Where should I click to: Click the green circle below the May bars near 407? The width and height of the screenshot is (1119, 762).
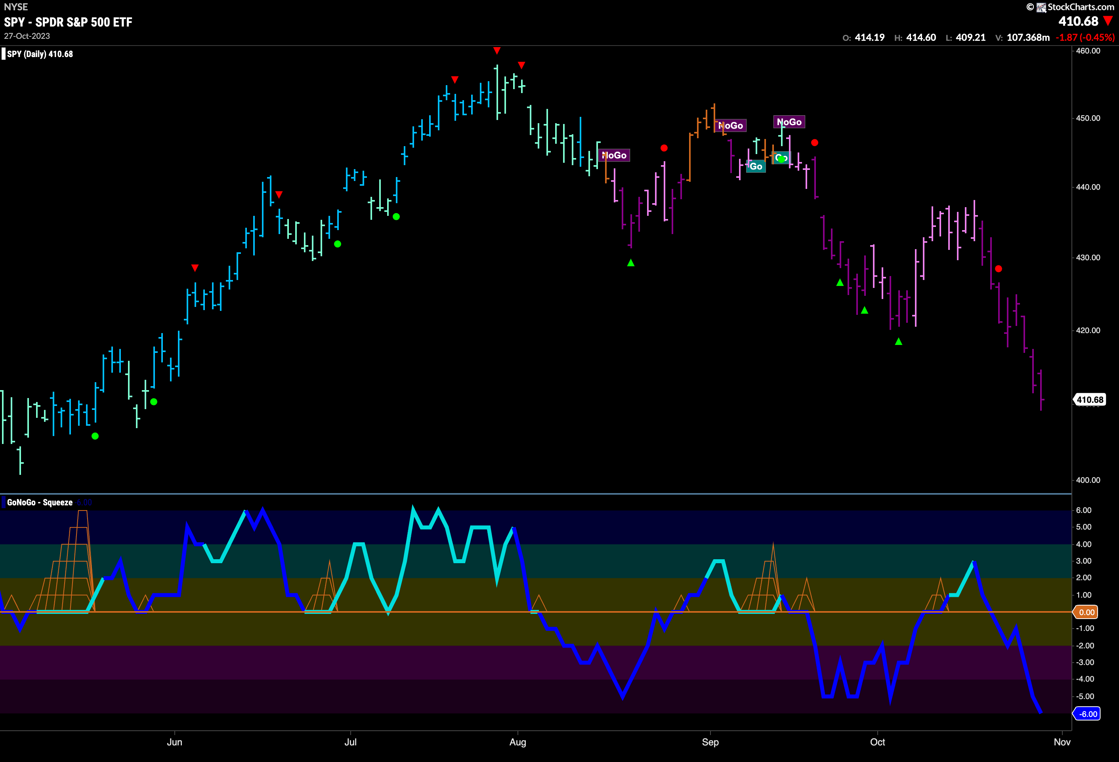click(x=95, y=436)
